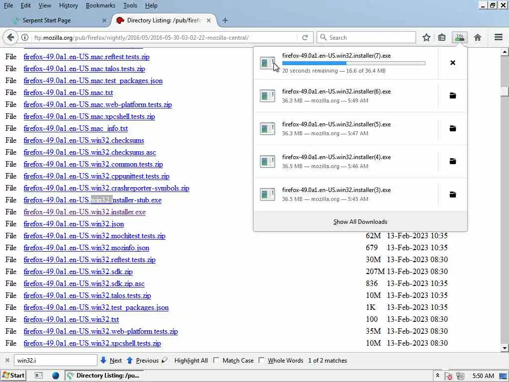Close the find bar
The height and width of the screenshot is (382, 509).
[7, 360]
